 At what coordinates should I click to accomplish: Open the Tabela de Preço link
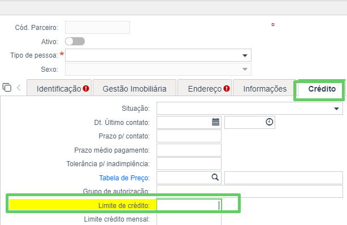(x=124, y=178)
